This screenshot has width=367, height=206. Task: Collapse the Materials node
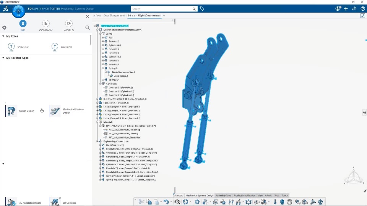[97, 122]
